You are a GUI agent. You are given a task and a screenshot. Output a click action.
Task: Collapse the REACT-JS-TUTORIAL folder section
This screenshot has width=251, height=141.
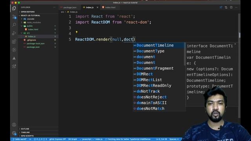31,16
